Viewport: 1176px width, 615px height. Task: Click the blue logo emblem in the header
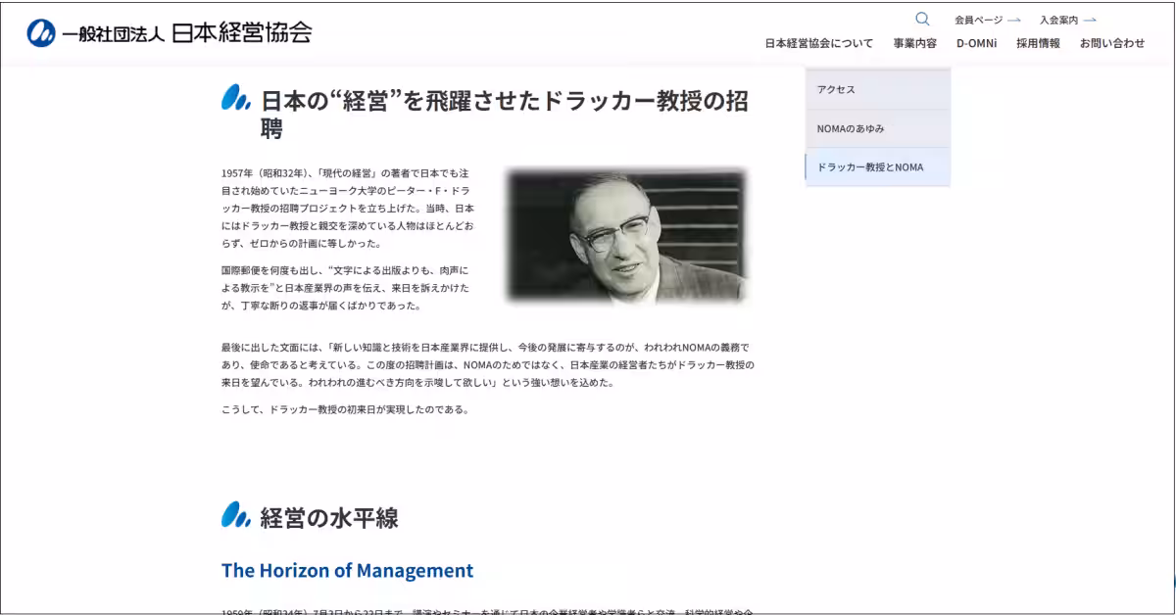tap(41, 32)
